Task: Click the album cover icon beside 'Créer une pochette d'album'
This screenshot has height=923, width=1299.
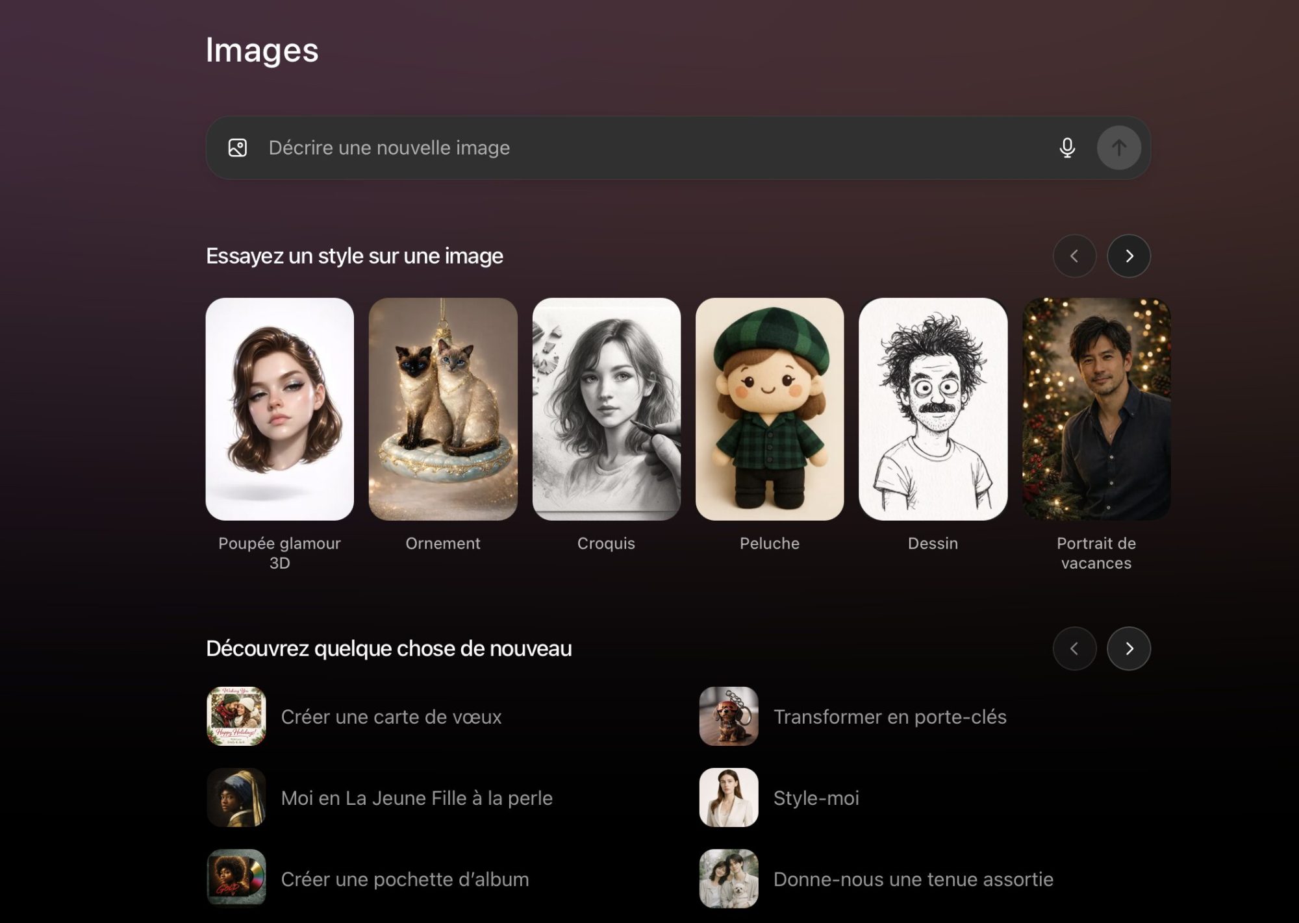Action: coord(236,879)
